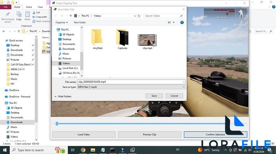Click the Back arrow in Save dialog

(x=56, y=16)
